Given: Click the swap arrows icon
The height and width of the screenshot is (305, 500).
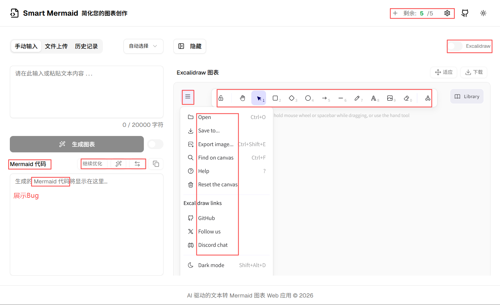Looking at the screenshot, I should pyautogui.click(x=137, y=164).
